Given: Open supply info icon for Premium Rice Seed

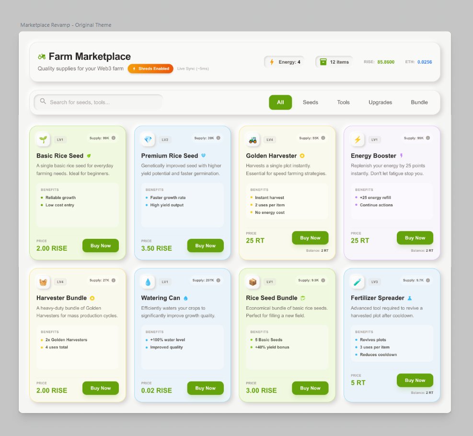Looking at the screenshot, I should 219,138.
